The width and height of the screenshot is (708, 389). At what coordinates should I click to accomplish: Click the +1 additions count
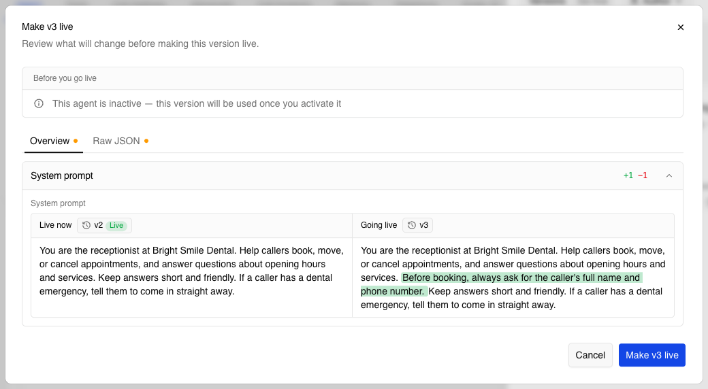pos(628,175)
